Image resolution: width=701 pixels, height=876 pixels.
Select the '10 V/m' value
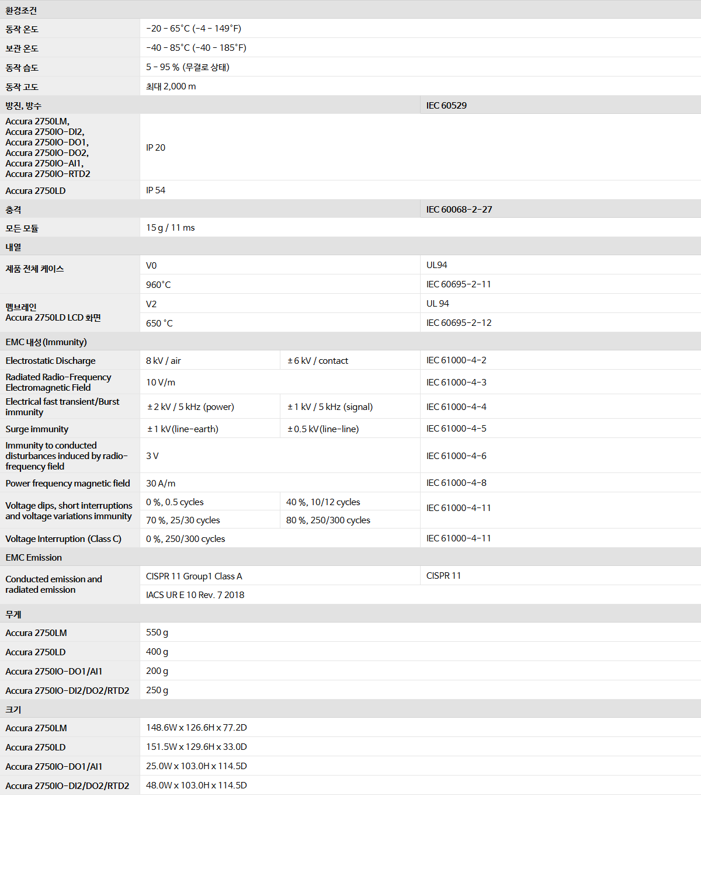pos(161,383)
